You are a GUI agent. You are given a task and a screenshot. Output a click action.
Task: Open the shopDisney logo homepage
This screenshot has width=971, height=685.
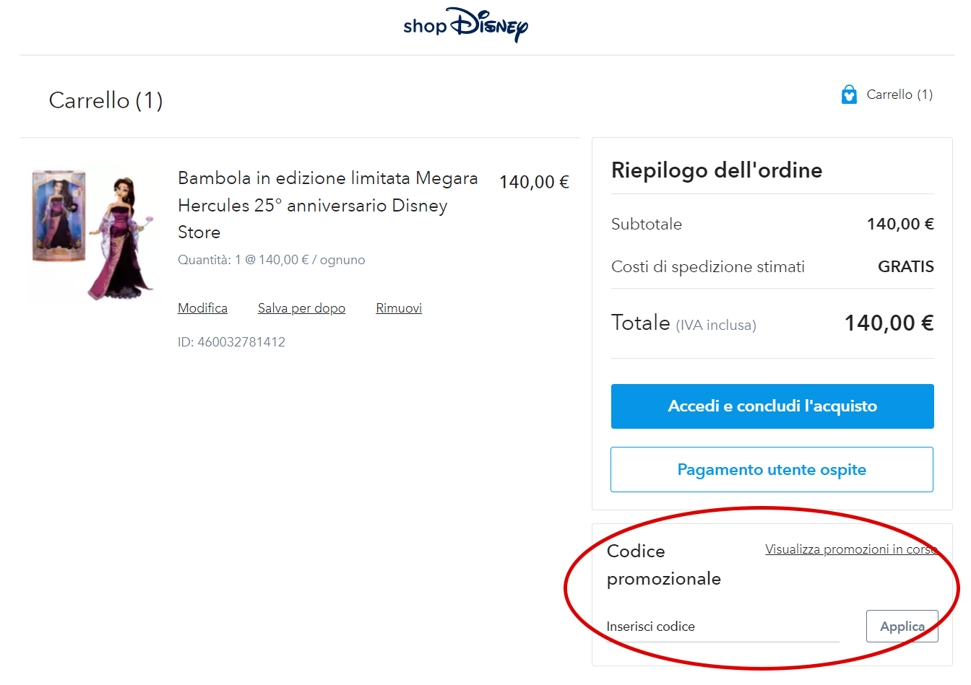(466, 25)
